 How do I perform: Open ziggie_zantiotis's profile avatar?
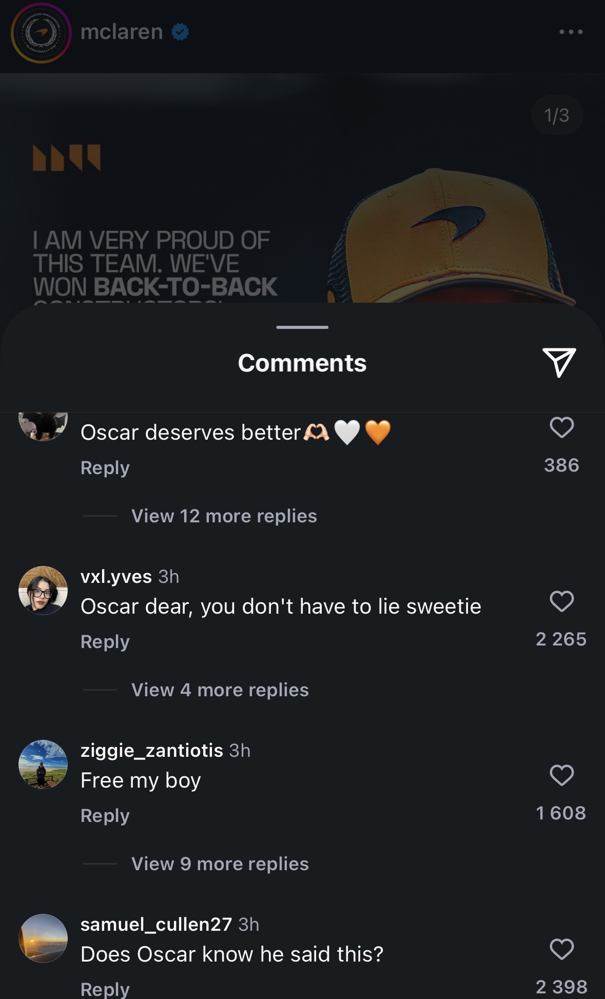click(43, 765)
